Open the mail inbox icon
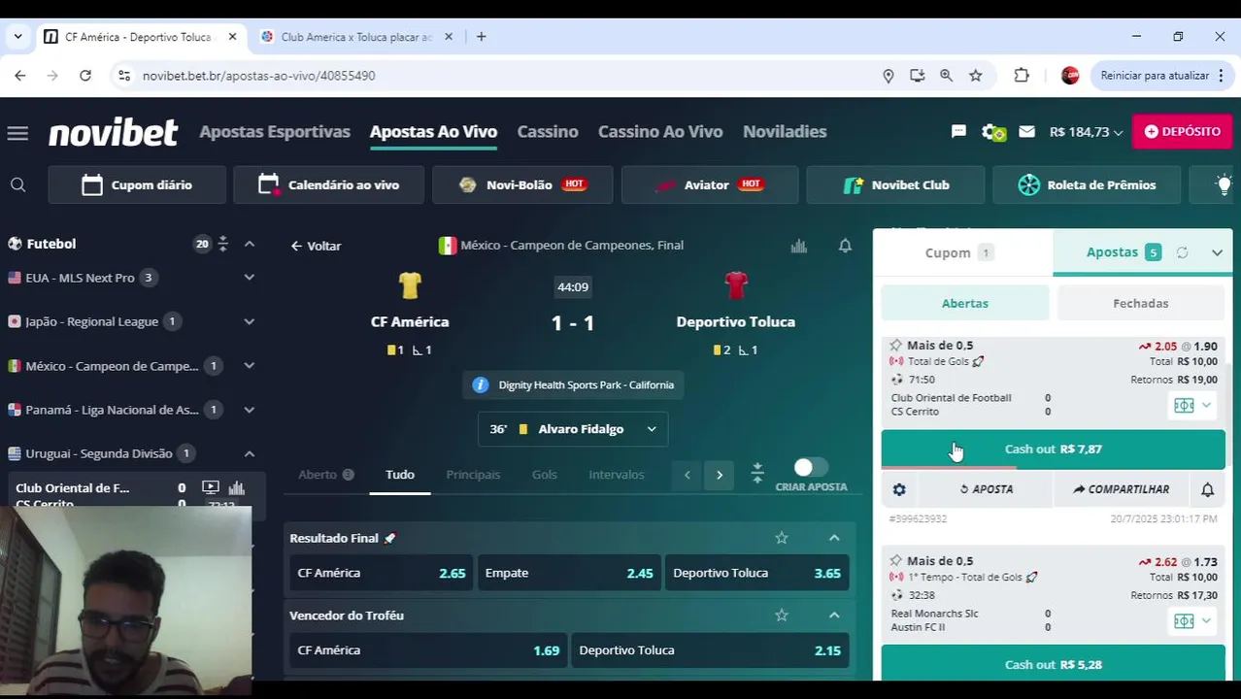This screenshot has height=699, width=1241. (1026, 131)
